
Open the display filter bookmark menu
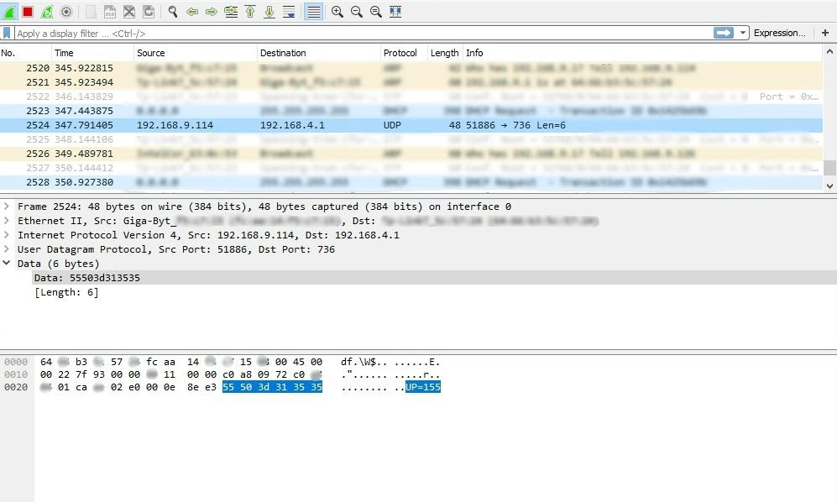pyautogui.click(x=8, y=33)
